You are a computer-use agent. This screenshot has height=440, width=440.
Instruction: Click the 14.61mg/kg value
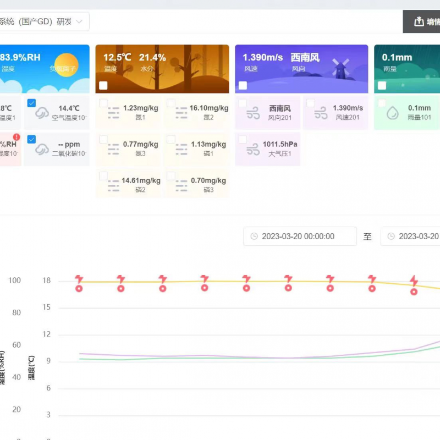141,180
